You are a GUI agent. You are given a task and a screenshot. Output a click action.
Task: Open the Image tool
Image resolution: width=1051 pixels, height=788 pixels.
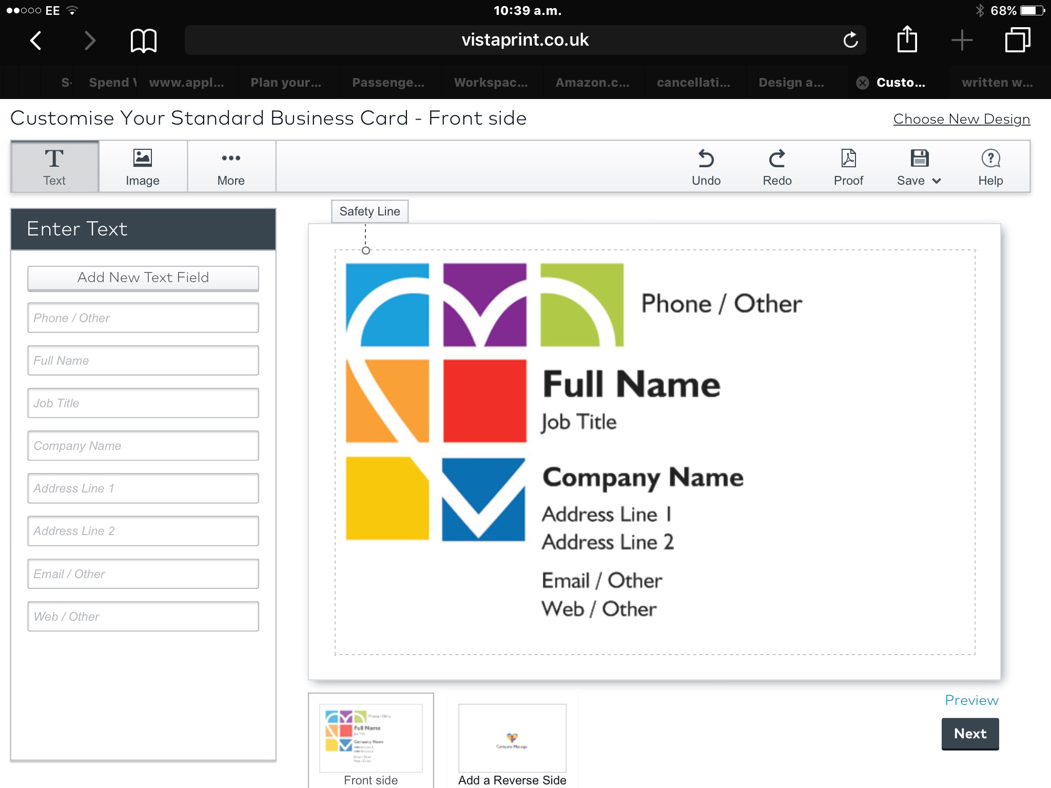point(142,167)
